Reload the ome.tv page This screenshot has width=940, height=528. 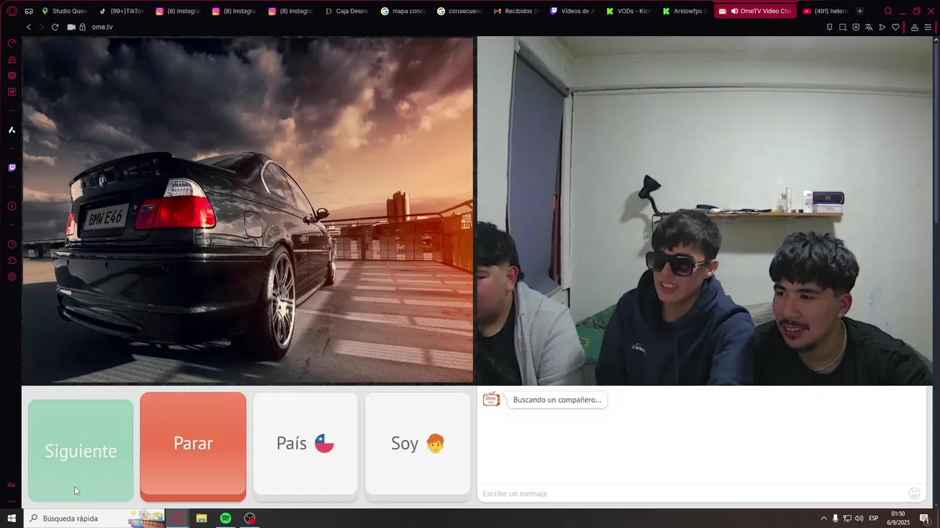(54, 27)
